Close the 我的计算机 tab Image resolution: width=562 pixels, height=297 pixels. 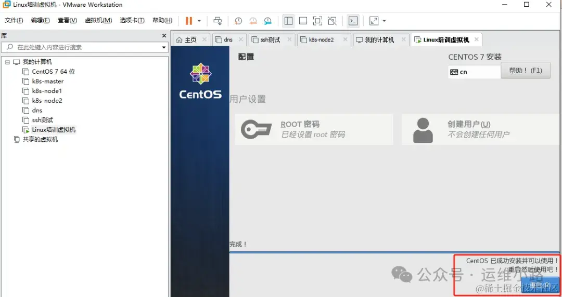(403, 39)
